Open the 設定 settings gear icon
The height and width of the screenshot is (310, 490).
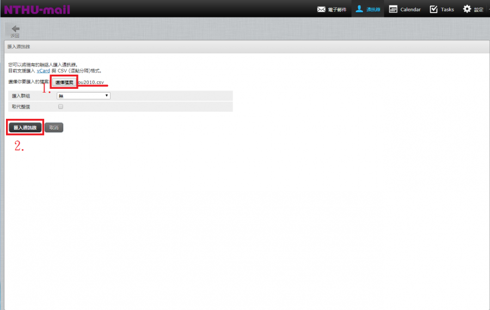tap(467, 9)
